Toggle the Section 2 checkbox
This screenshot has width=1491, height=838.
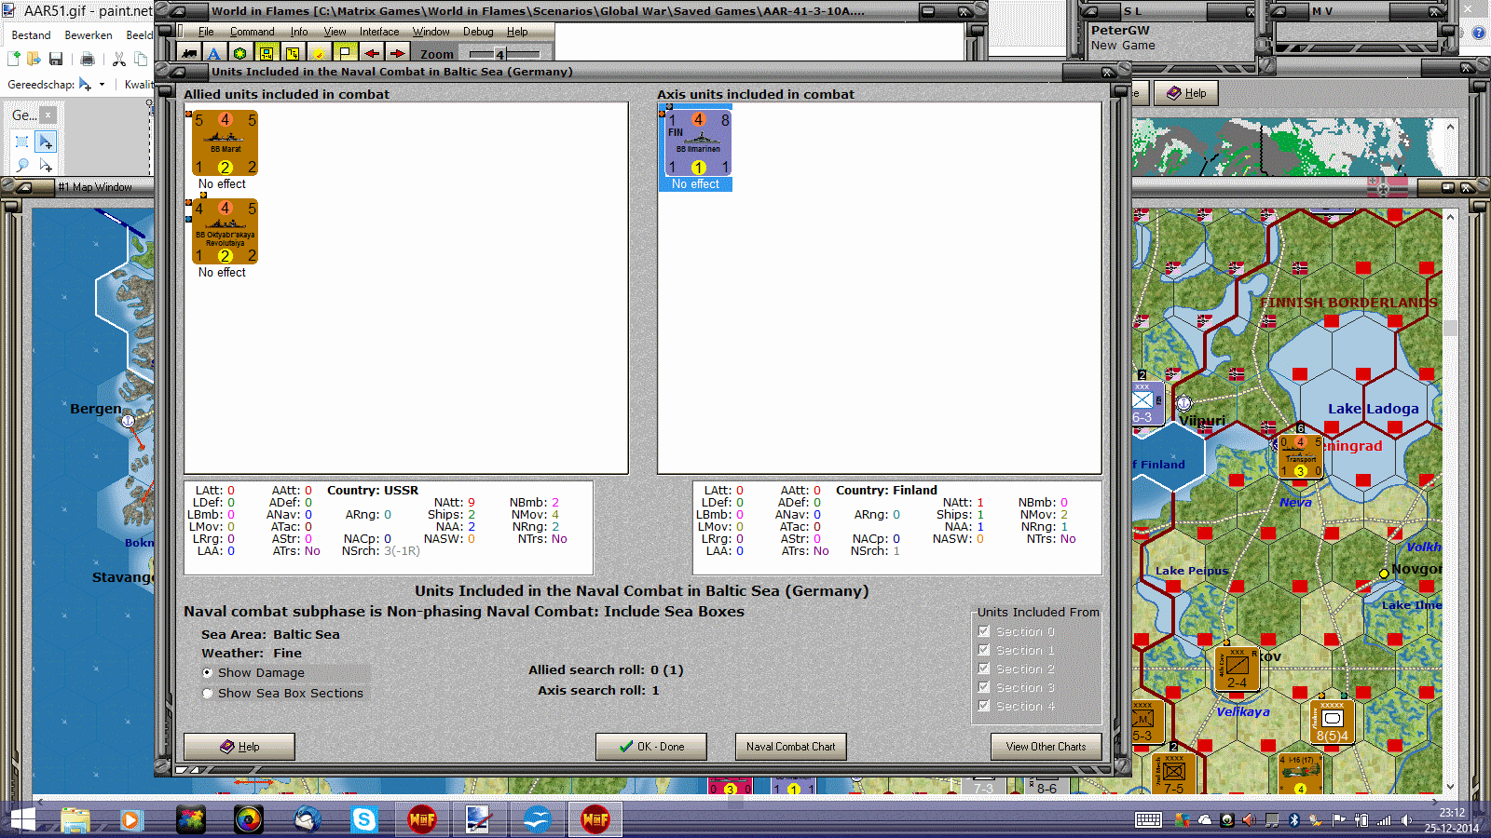(x=984, y=669)
